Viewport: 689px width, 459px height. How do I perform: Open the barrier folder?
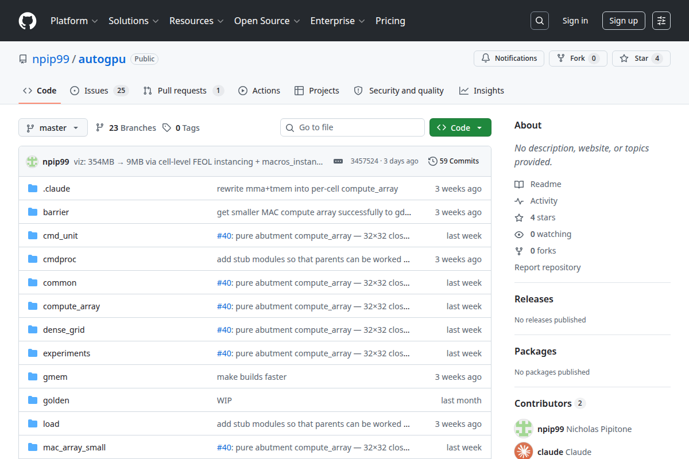coord(56,212)
